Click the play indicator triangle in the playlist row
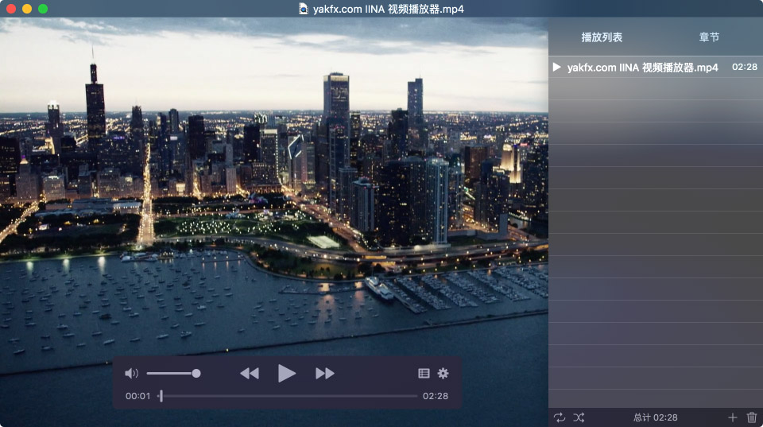 point(556,67)
